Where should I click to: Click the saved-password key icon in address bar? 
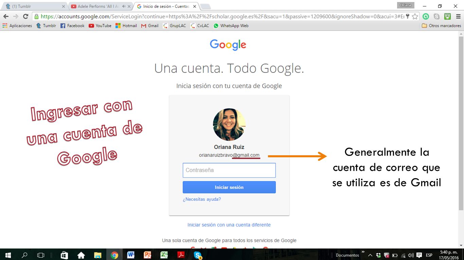pos(408,16)
